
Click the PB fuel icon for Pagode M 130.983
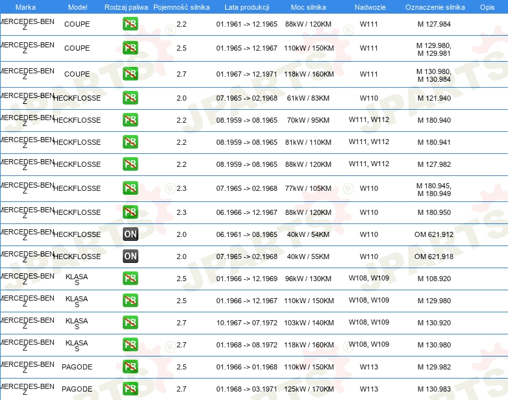coord(131,389)
